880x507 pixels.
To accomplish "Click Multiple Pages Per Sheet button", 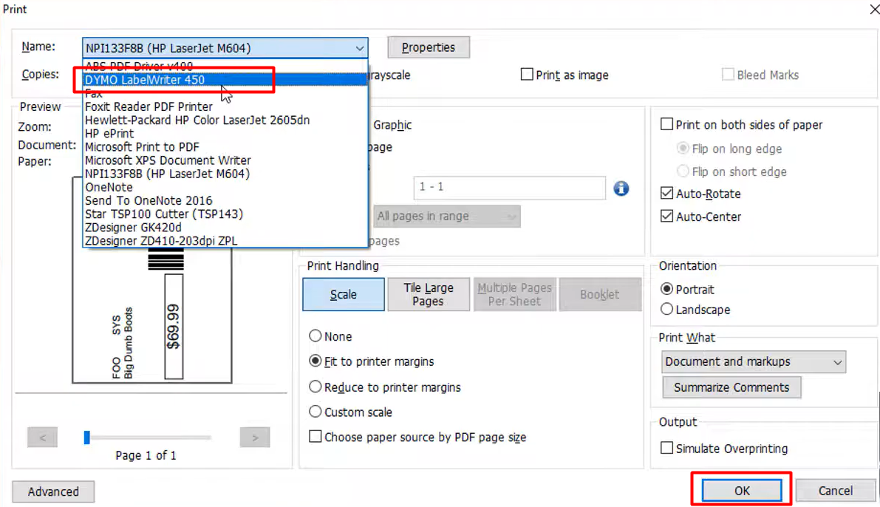I will tap(515, 294).
